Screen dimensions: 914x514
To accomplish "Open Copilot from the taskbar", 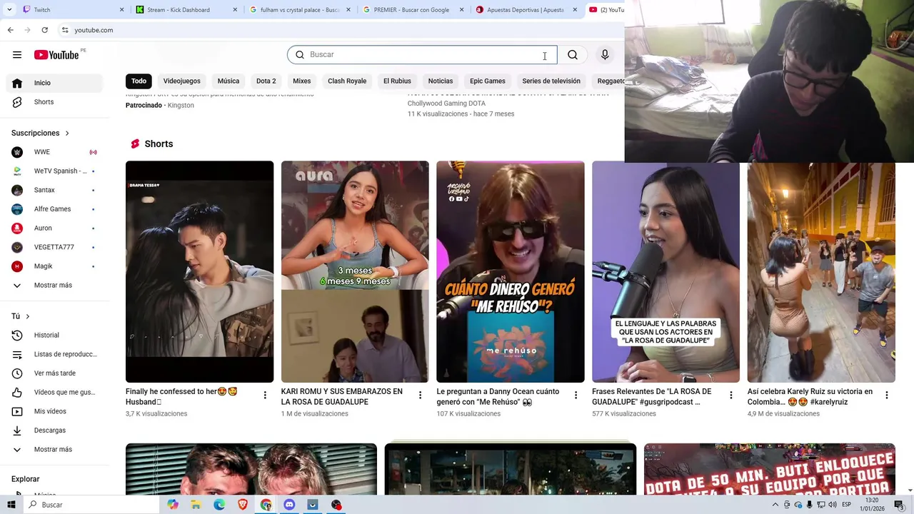I will (x=173, y=505).
